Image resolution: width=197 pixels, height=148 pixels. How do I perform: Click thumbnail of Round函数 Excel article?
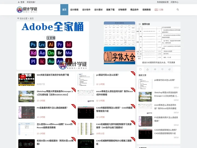[27, 129]
